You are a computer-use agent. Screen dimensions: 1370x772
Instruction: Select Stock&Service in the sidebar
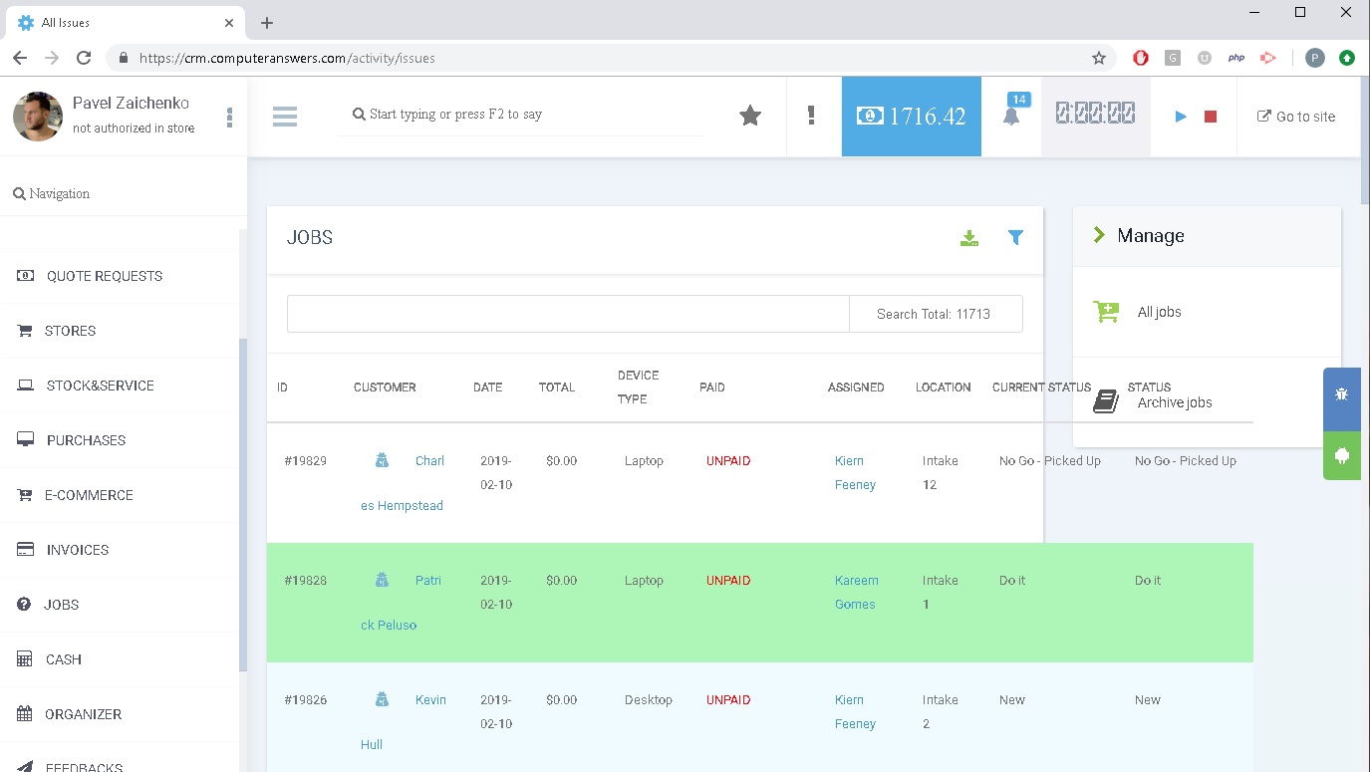click(100, 386)
